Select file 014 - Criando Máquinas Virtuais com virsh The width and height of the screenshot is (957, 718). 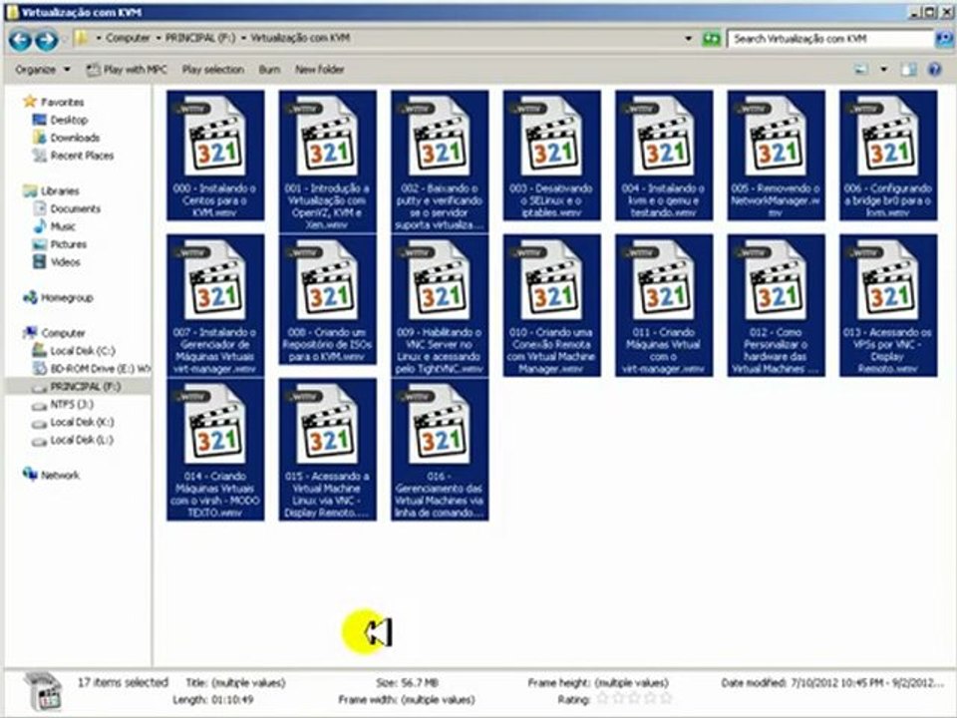(x=215, y=450)
